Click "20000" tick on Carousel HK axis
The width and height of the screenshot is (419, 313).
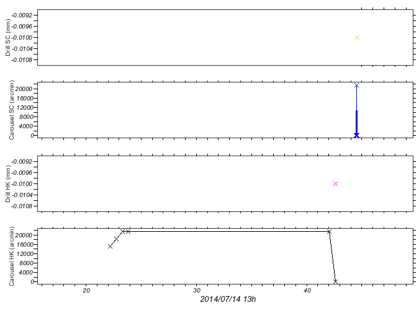(x=24, y=235)
